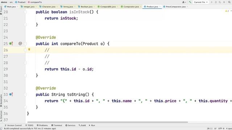The image size is (232, 130).
Task: Click the override gutter icon on line 33
Action: 11,94
